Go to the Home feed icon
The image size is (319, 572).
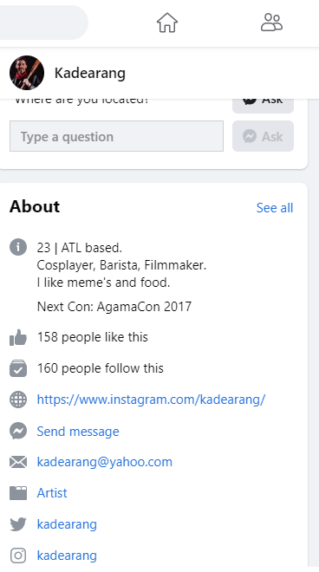(167, 23)
